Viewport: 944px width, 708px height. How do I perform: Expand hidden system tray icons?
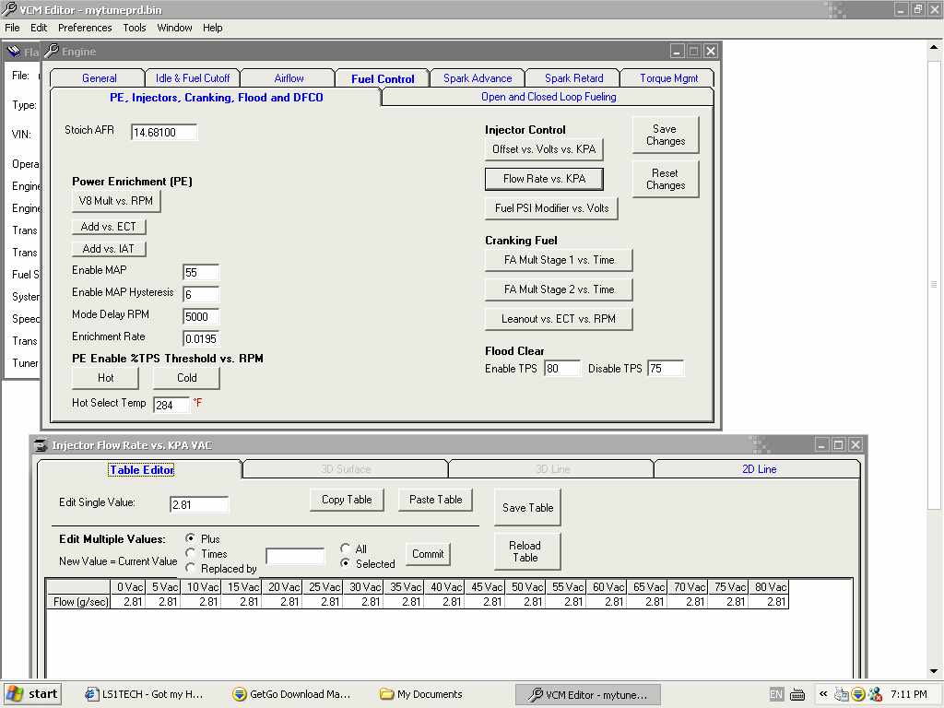point(823,694)
